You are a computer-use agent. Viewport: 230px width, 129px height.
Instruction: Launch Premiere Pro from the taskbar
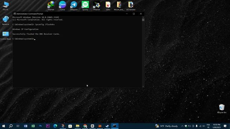(x=48, y=126)
